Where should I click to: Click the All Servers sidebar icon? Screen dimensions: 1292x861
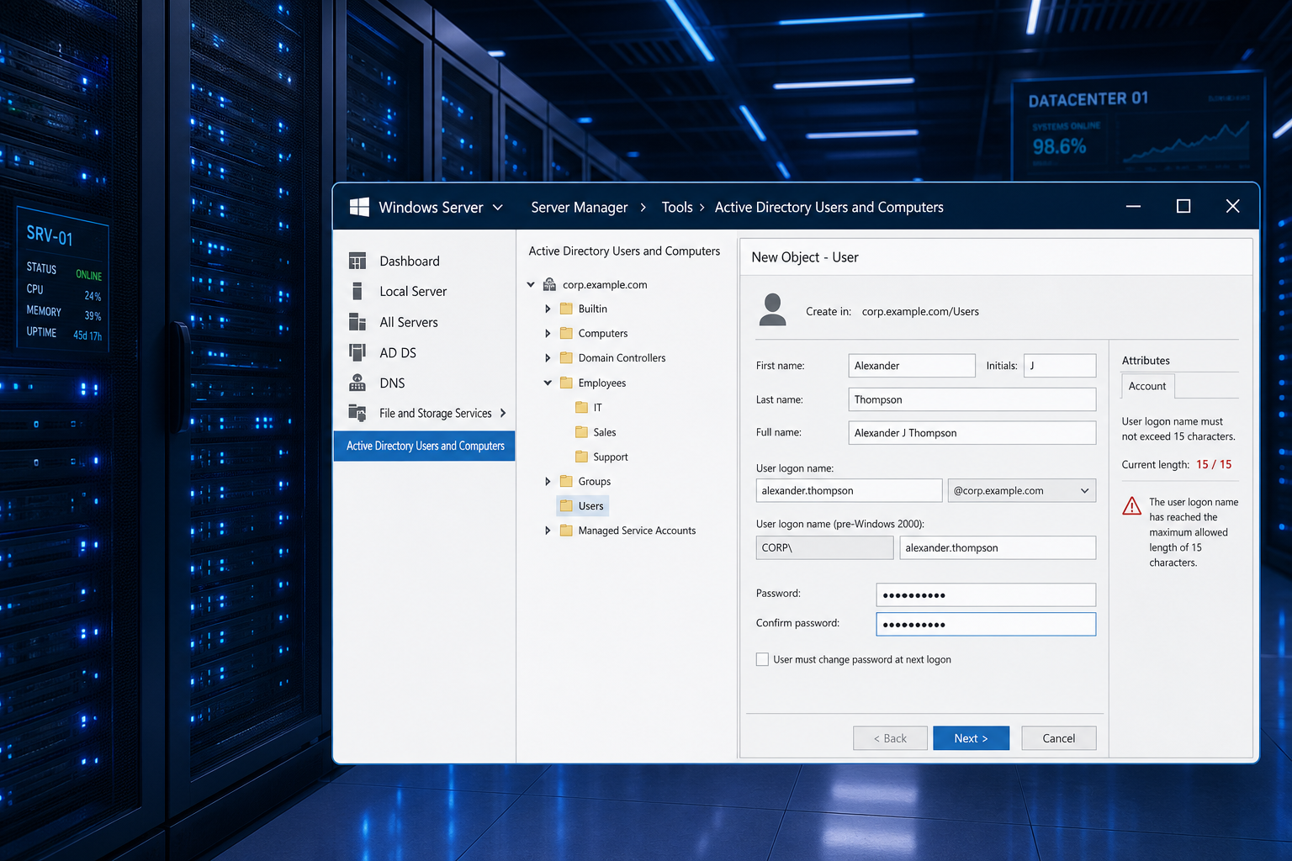coord(357,322)
